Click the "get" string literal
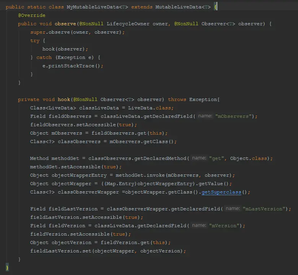The width and height of the screenshot is (298, 275). point(217,158)
